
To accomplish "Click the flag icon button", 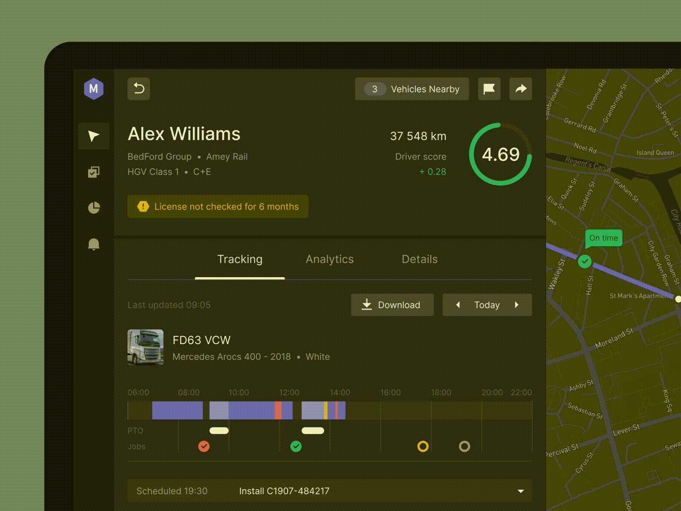I will coord(489,89).
